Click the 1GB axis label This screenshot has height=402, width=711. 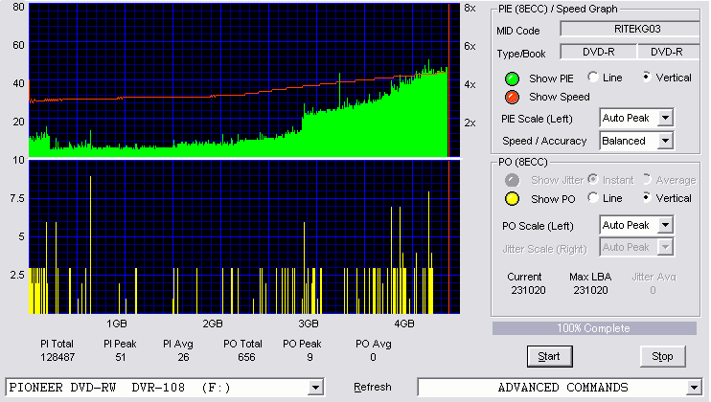coord(117,324)
